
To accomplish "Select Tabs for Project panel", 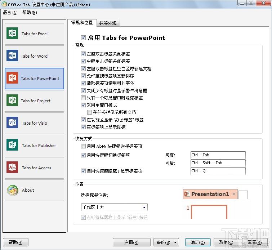I will (34, 101).
